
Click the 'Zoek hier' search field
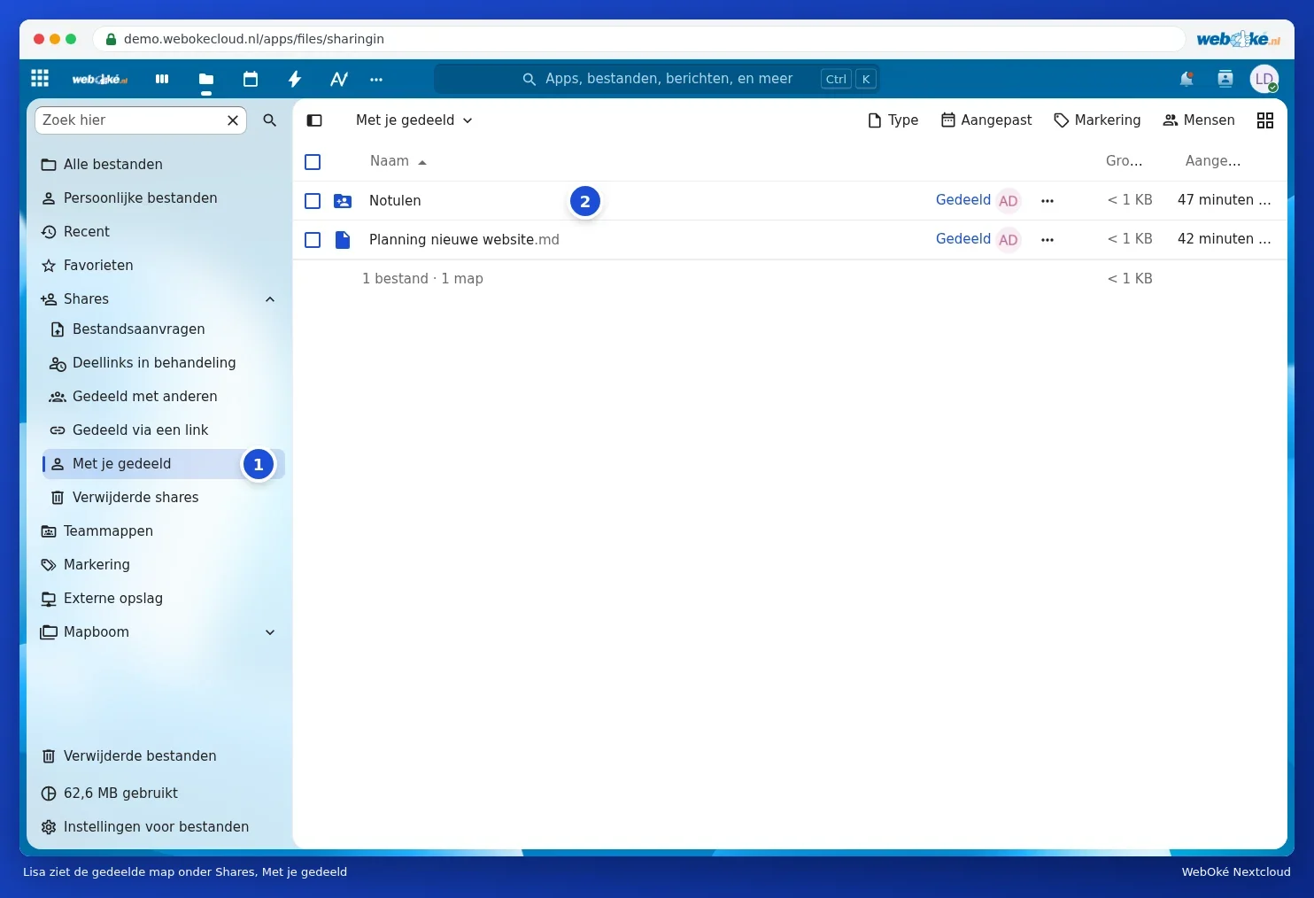tap(131, 120)
